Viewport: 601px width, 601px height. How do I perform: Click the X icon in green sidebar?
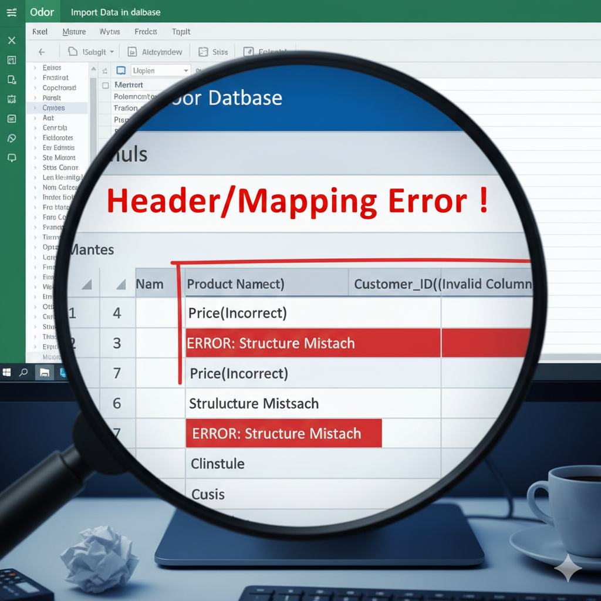[12, 40]
